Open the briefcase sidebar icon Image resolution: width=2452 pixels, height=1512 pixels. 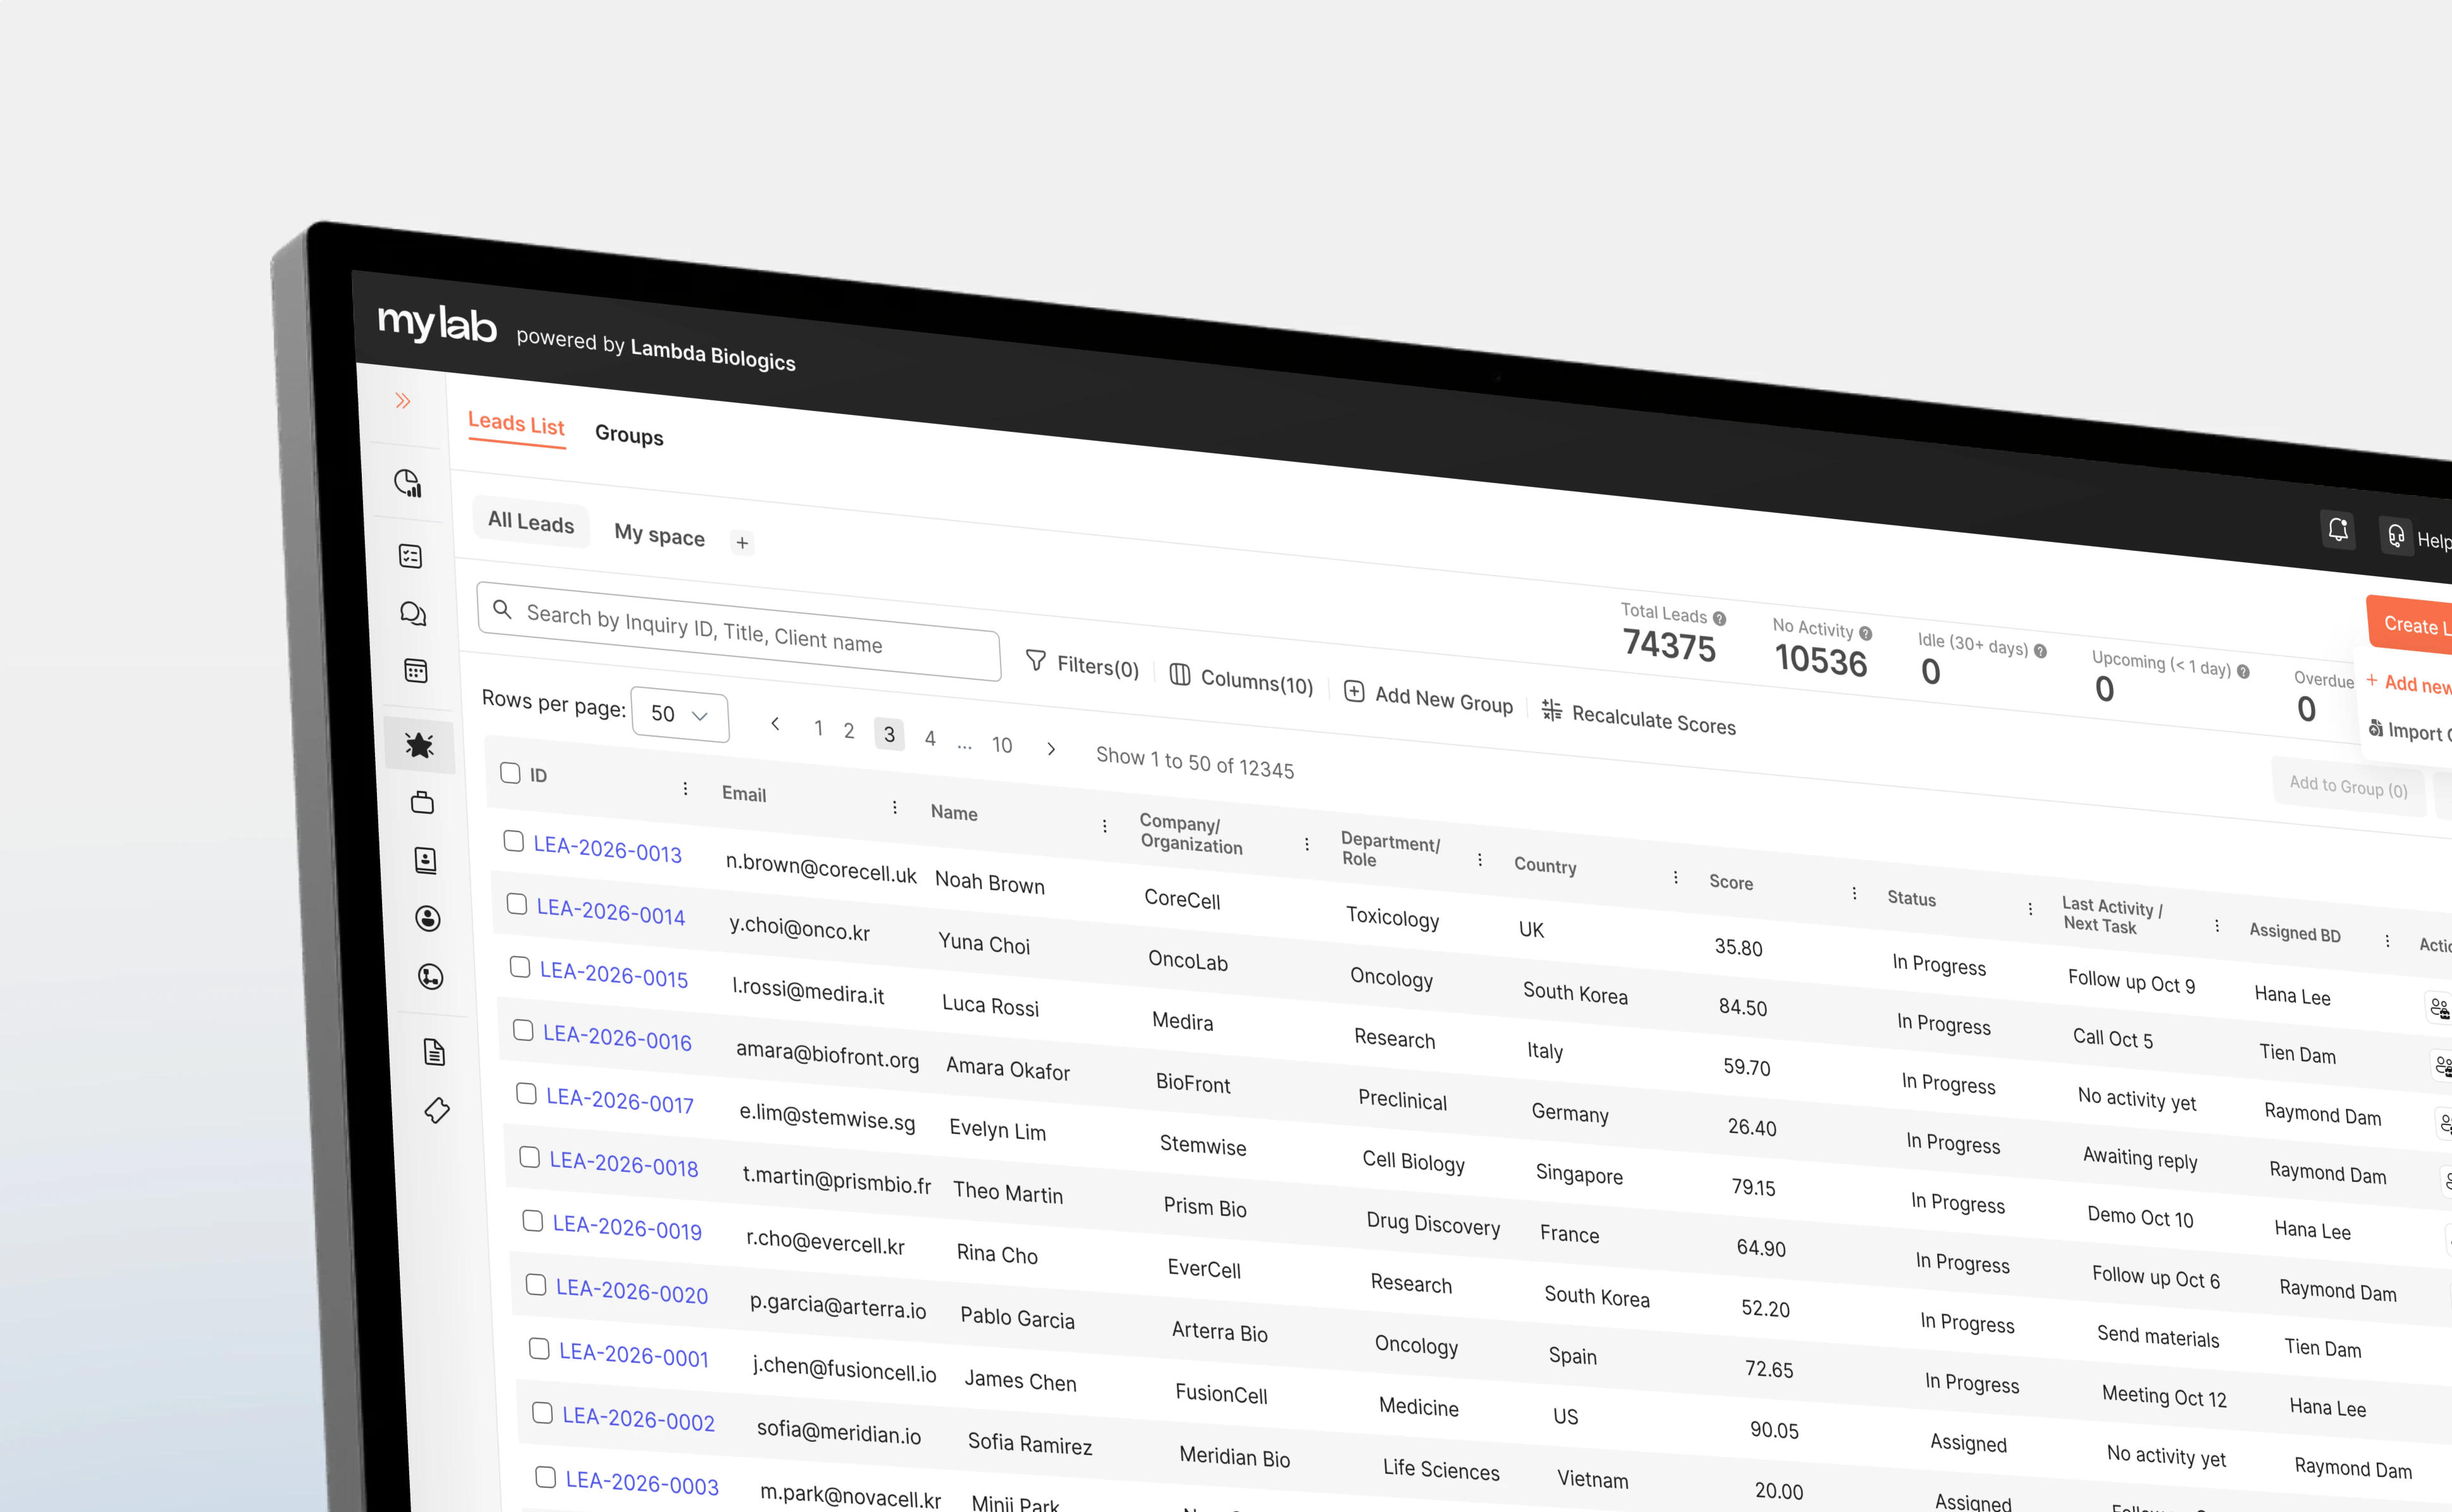tap(423, 802)
